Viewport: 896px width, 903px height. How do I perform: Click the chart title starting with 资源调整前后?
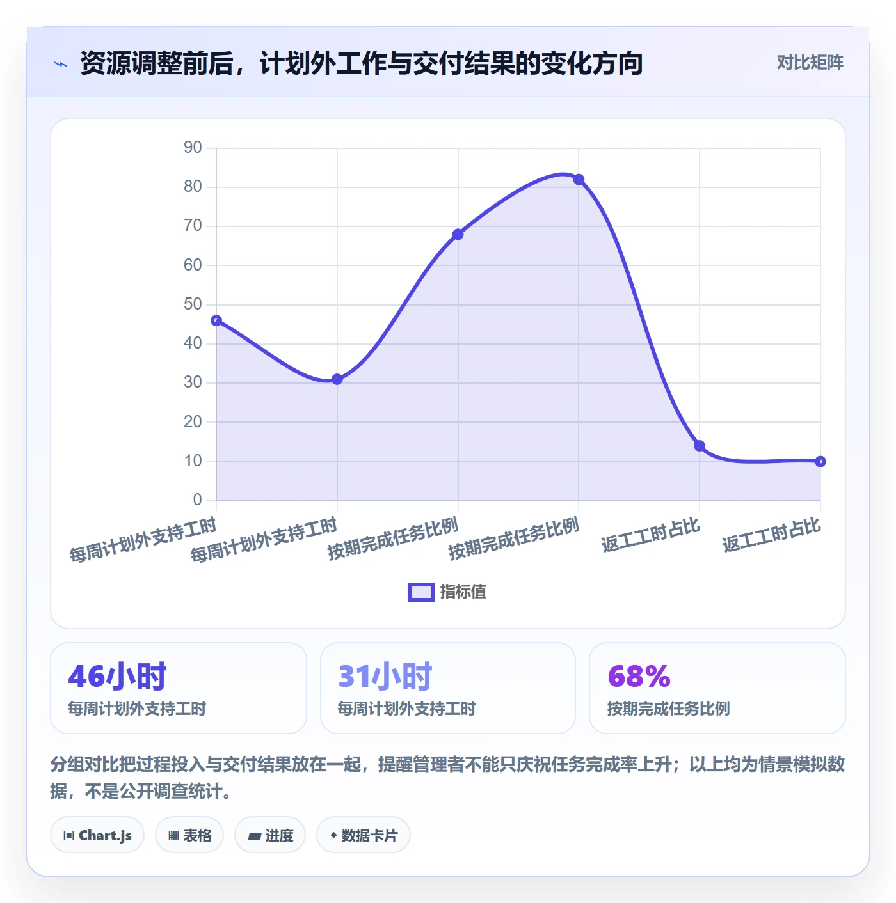pyautogui.click(x=362, y=63)
